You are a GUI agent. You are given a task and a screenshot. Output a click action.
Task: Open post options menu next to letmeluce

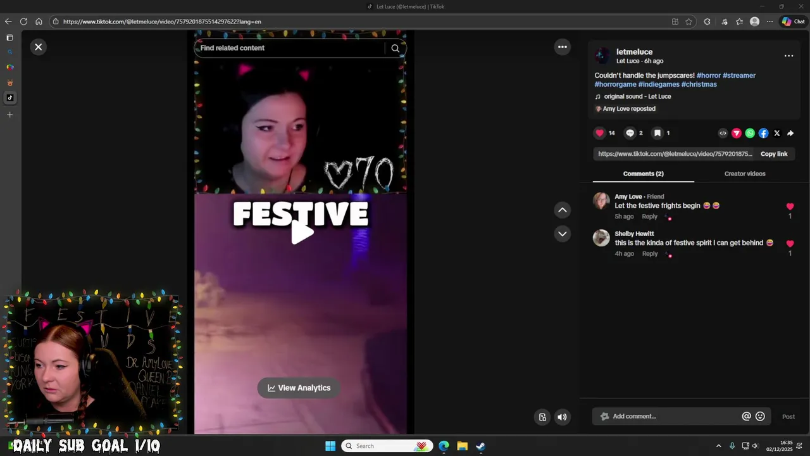click(788, 56)
